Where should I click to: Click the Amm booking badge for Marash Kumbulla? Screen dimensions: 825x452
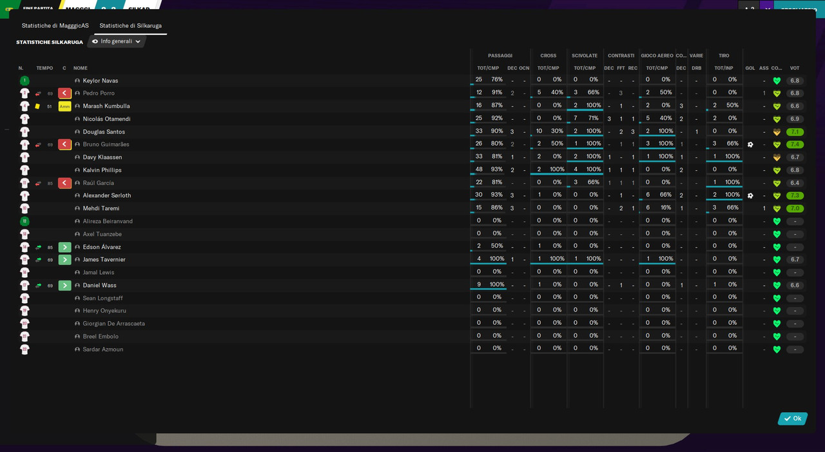tap(64, 106)
